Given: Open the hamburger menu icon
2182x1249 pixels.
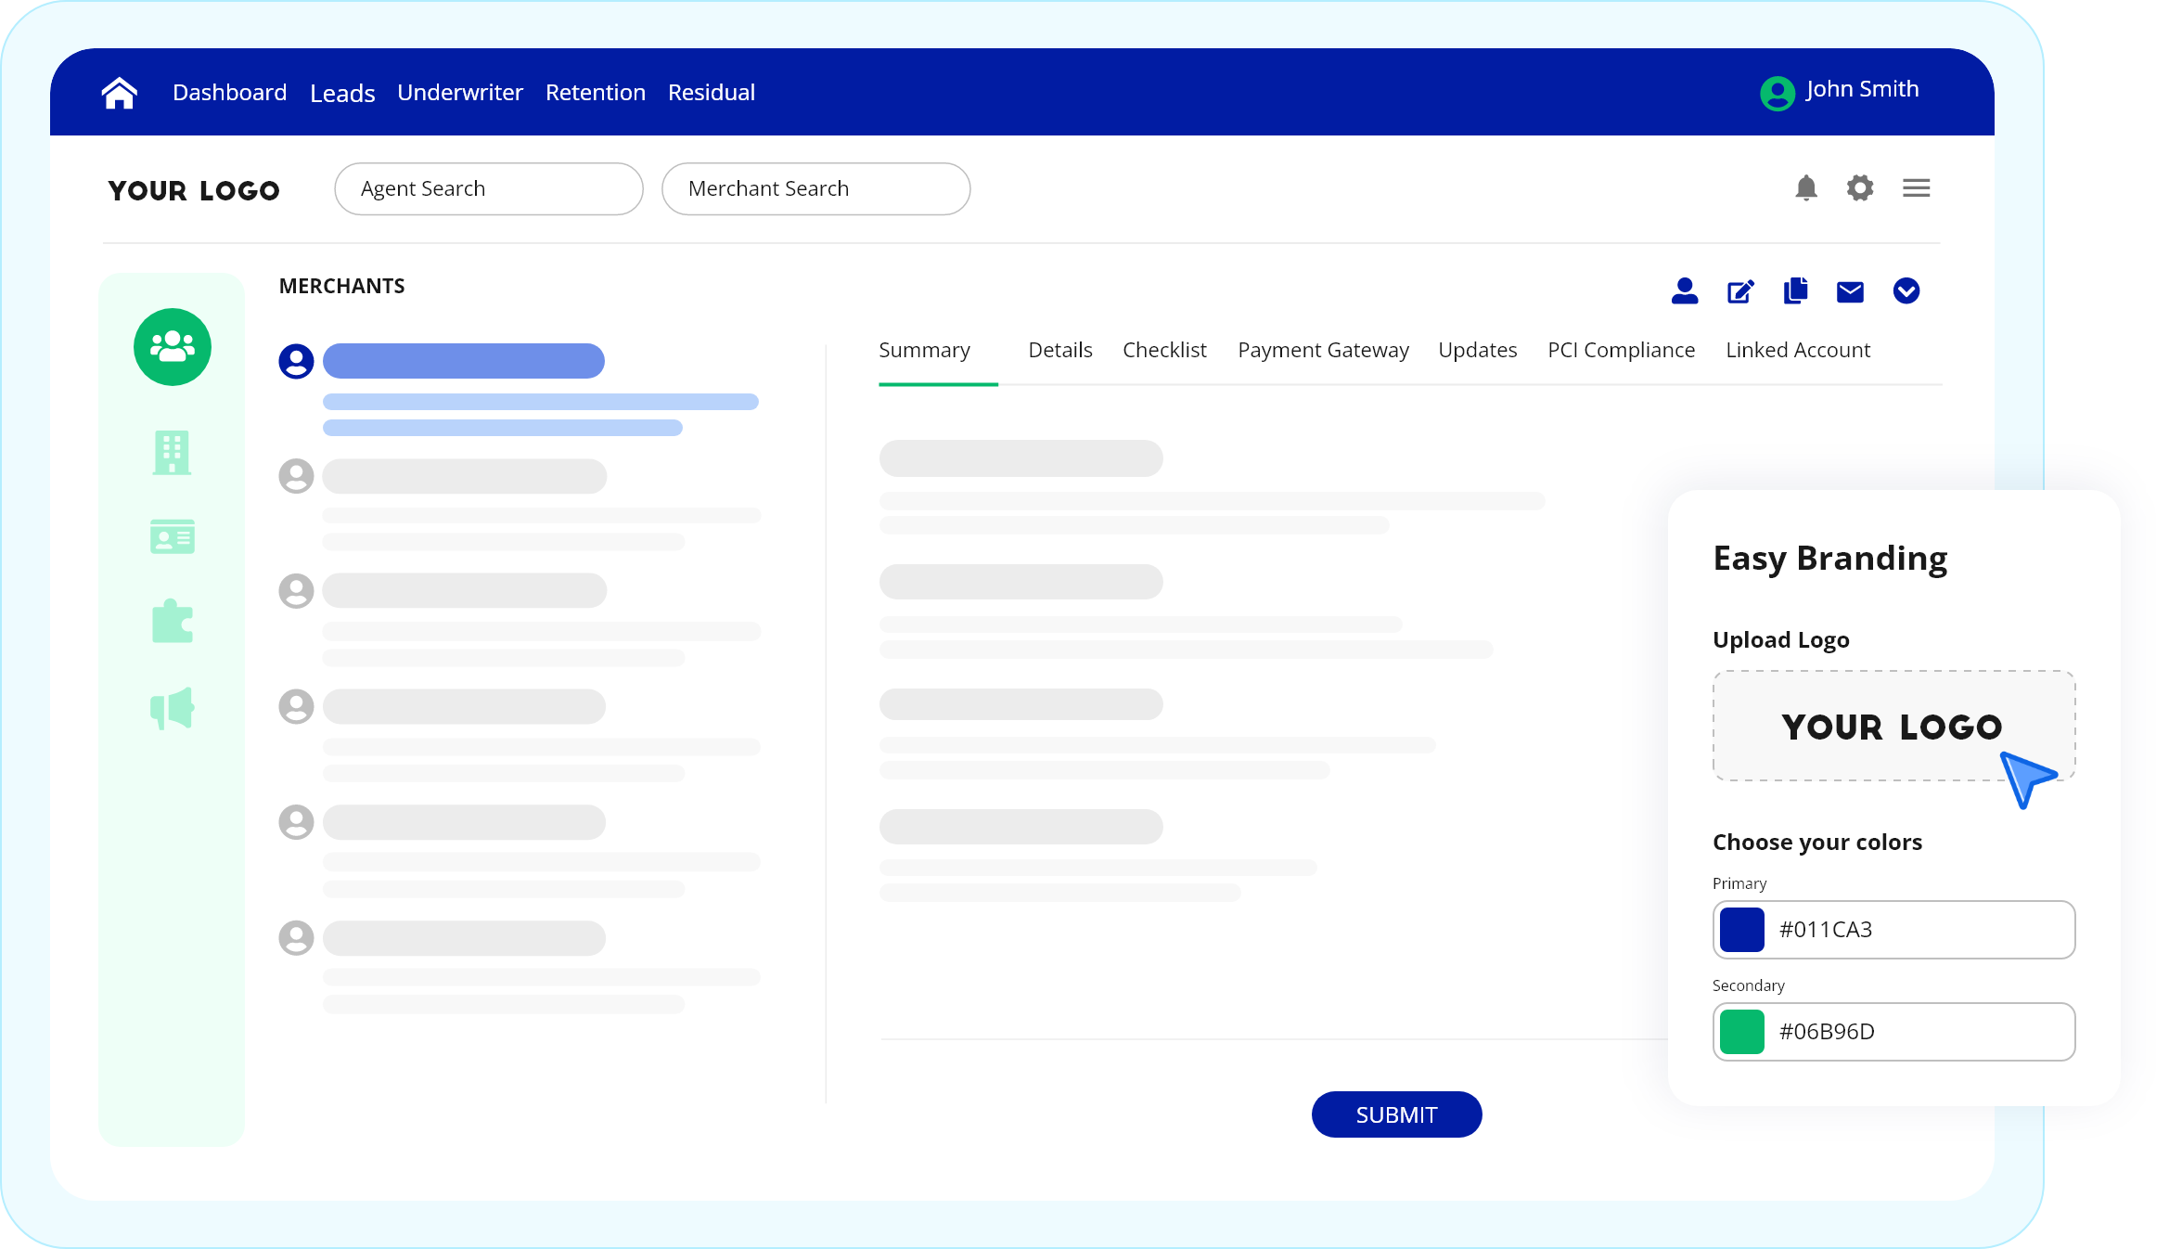Looking at the screenshot, I should click(1916, 188).
